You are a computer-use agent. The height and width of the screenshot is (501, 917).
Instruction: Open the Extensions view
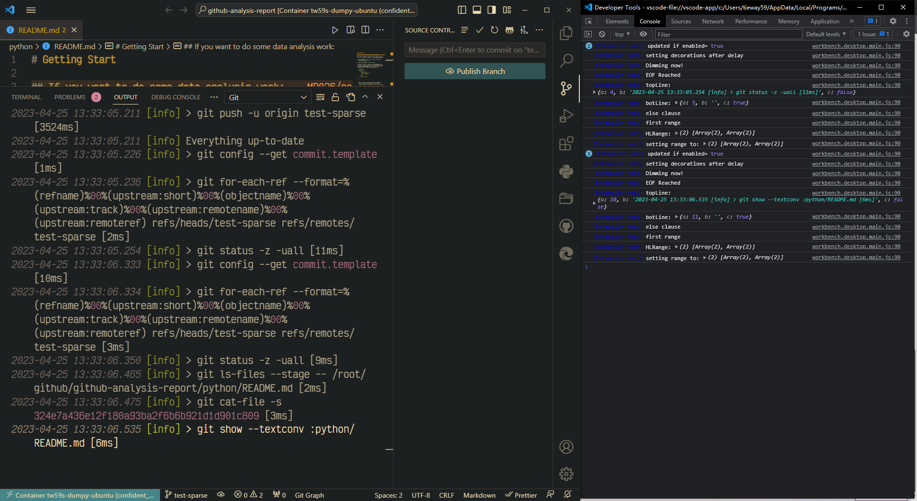[566, 144]
